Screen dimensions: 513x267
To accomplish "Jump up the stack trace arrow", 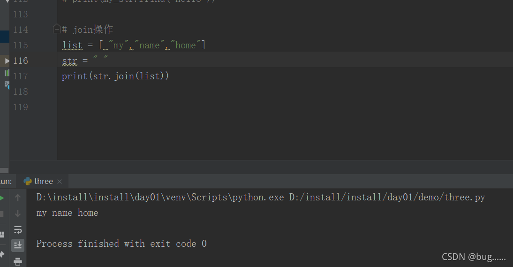I will [18, 198].
